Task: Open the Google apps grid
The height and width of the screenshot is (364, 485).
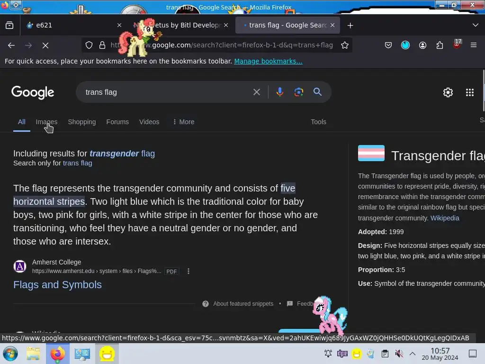Action: (469, 92)
